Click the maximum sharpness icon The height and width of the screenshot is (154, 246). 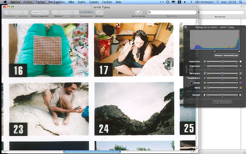[x=241, y=95]
